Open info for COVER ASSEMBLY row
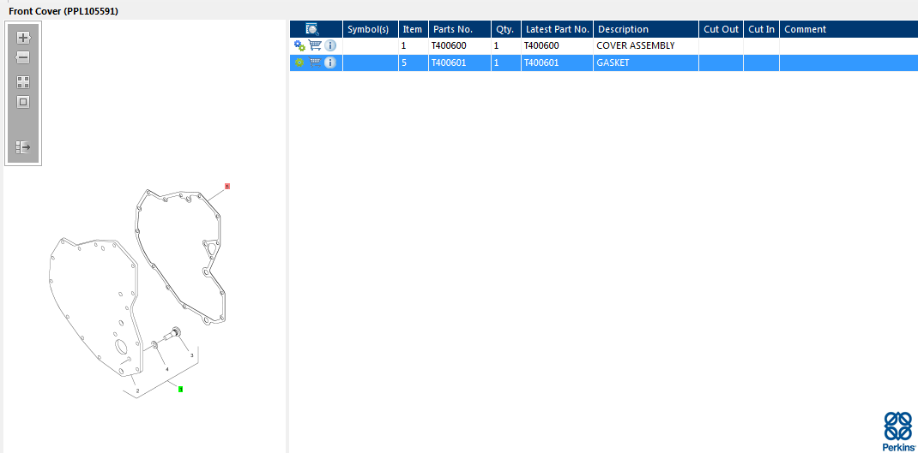 click(330, 45)
